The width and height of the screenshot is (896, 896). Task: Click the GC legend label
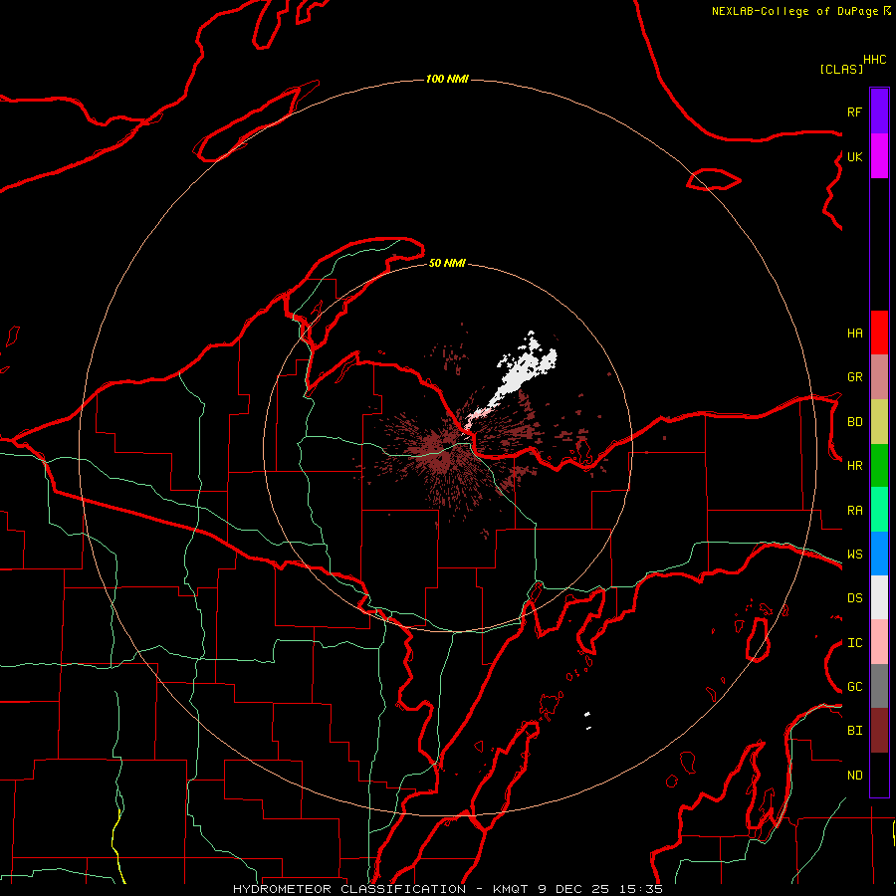(854, 687)
